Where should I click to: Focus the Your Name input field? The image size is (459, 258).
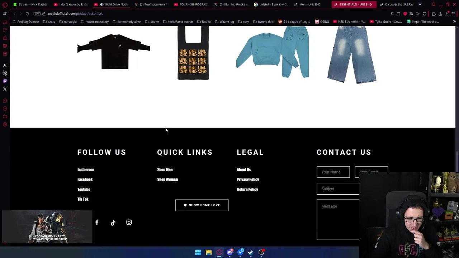click(333, 172)
